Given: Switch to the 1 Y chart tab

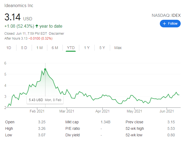Looking at the screenshot, I should pos(87,48).
